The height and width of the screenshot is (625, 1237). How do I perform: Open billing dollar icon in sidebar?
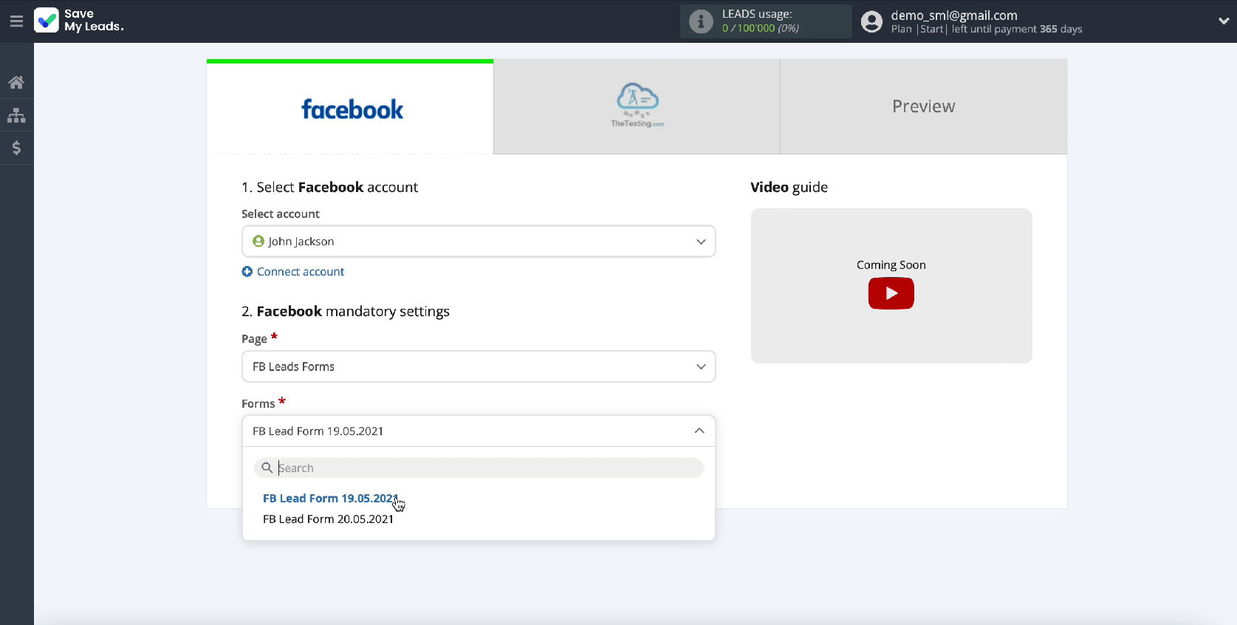[16, 148]
